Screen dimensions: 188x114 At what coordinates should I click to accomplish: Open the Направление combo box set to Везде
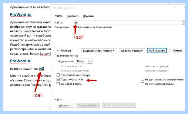point(84,61)
